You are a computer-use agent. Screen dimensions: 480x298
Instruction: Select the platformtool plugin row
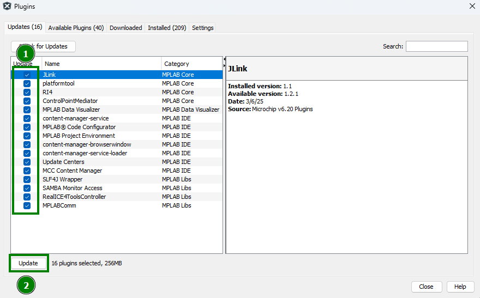point(117,83)
